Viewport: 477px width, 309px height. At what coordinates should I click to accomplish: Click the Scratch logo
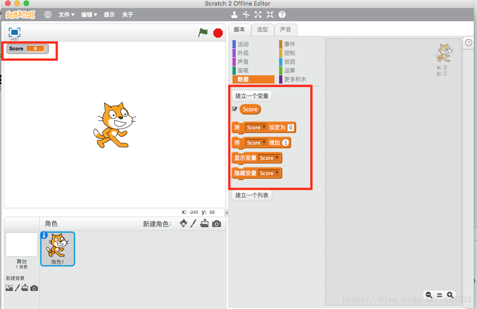pyautogui.click(x=20, y=15)
